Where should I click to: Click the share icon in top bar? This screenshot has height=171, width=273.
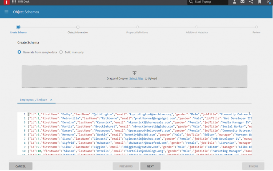coord(251,2)
